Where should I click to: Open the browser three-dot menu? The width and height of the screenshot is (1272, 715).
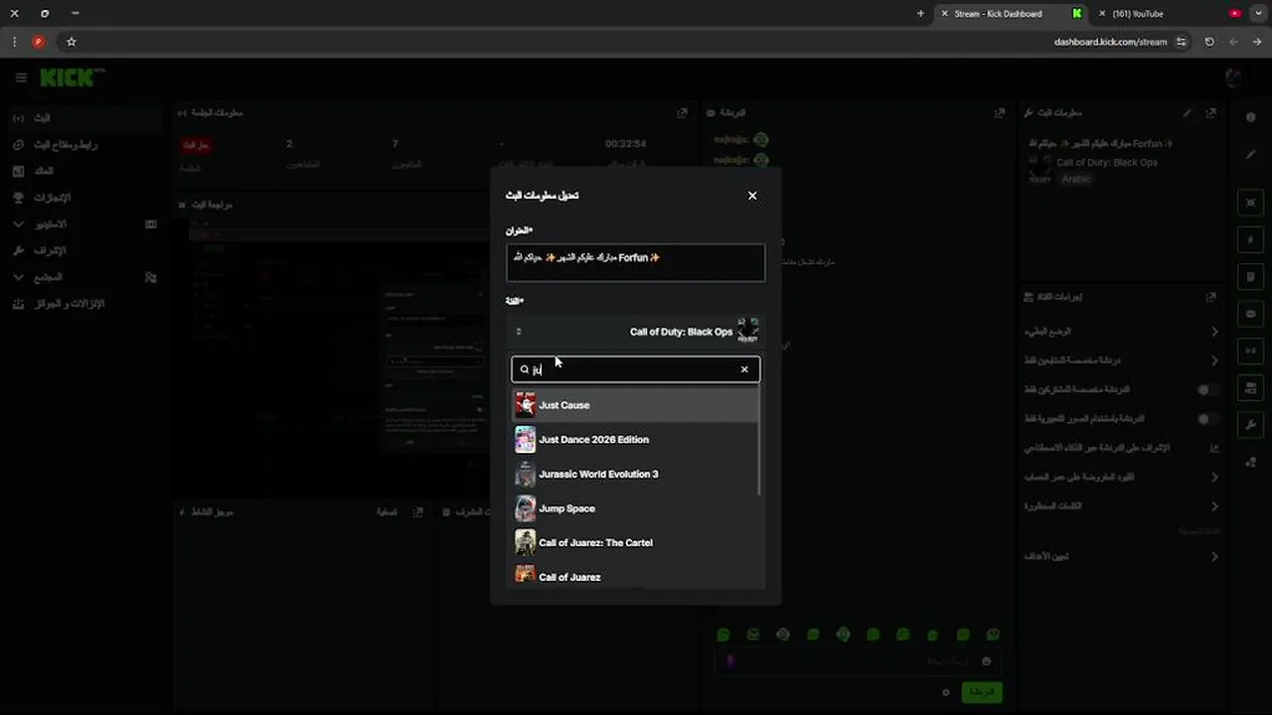(14, 42)
